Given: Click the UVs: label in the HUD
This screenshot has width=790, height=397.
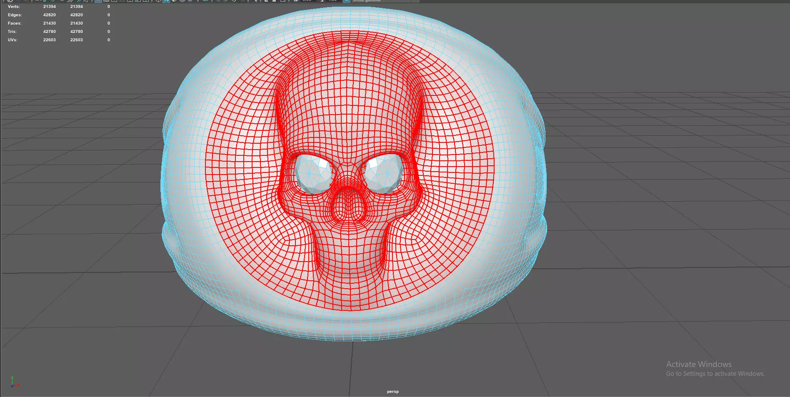Looking at the screenshot, I should point(12,40).
